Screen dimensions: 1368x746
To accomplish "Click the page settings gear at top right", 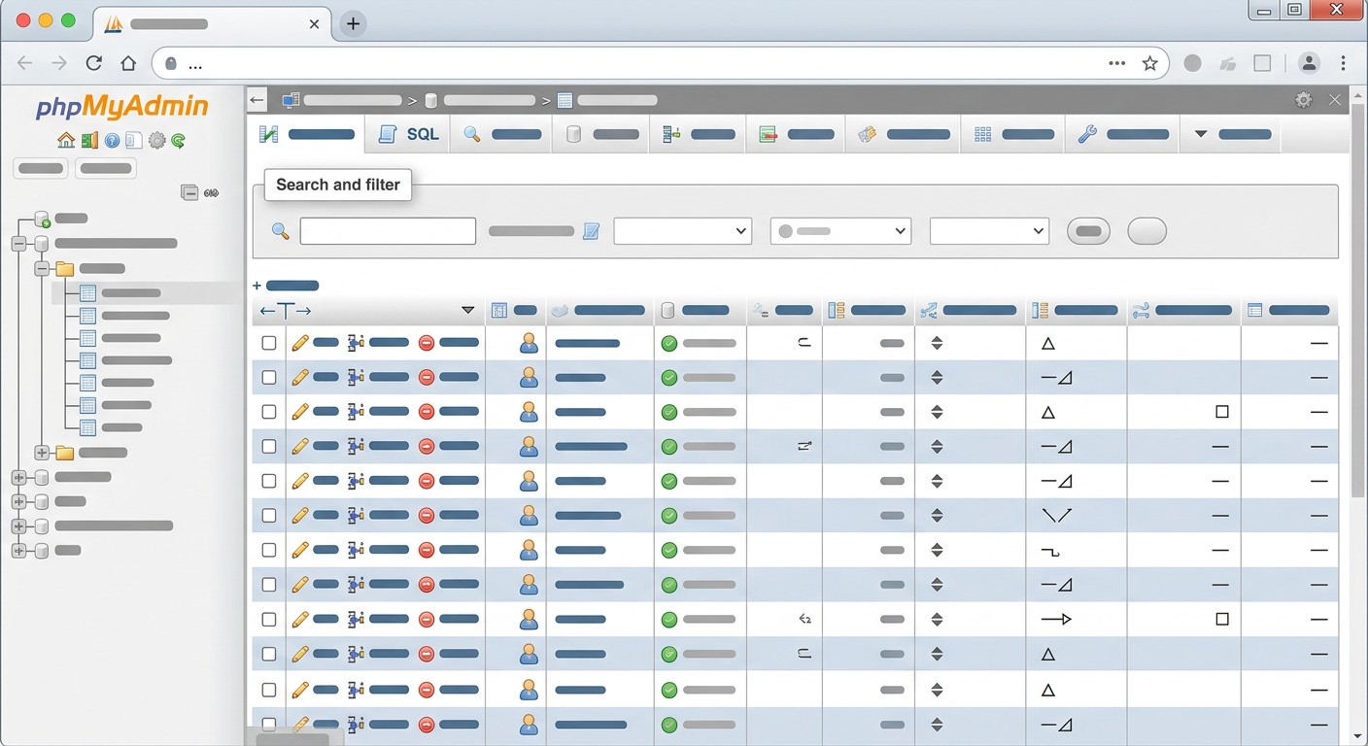I will (1304, 100).
